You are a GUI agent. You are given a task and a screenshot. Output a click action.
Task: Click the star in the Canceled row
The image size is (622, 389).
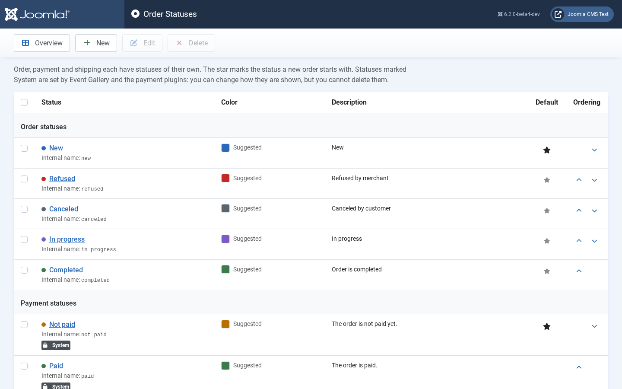(x=547, y=211)
